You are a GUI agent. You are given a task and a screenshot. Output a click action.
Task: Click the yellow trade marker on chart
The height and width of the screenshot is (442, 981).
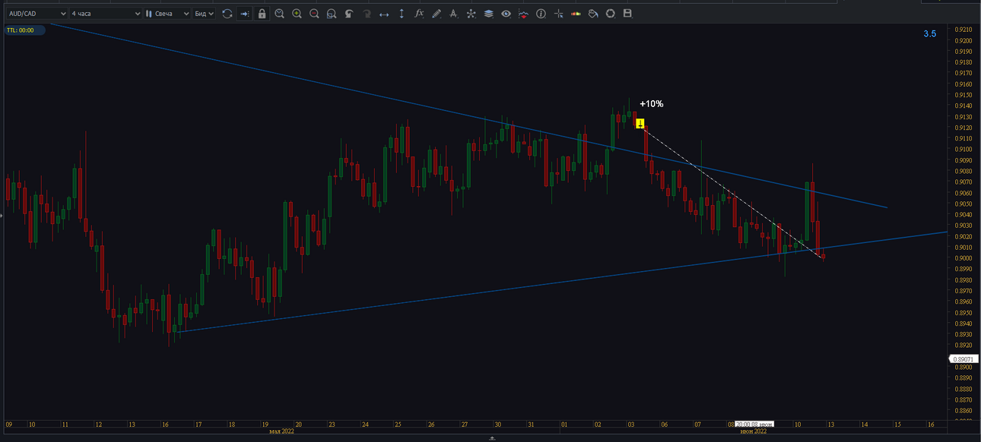(x=640, y=123)
